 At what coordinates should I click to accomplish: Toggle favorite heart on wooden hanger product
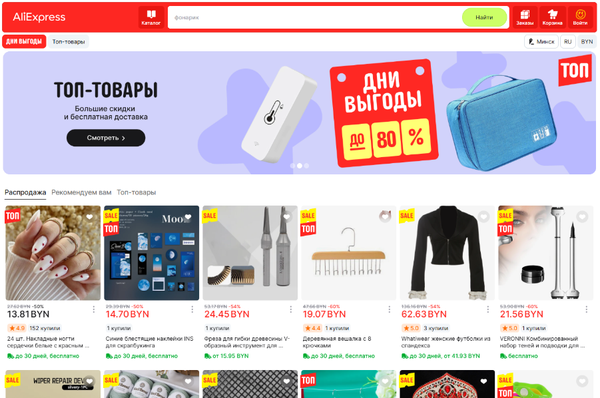(385, 217)
